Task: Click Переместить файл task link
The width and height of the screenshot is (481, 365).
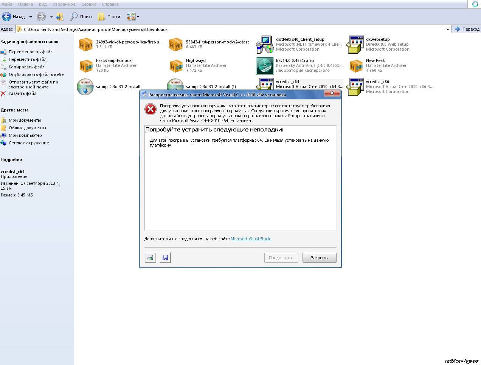Action: pos(28,59)
